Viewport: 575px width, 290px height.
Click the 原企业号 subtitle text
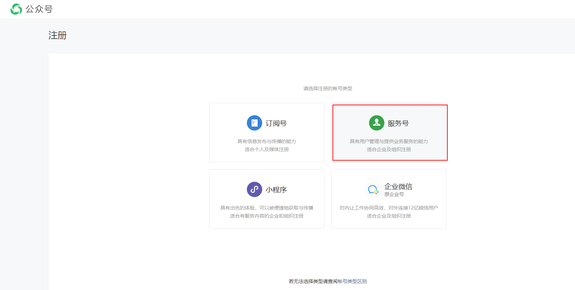coord(394,194)
